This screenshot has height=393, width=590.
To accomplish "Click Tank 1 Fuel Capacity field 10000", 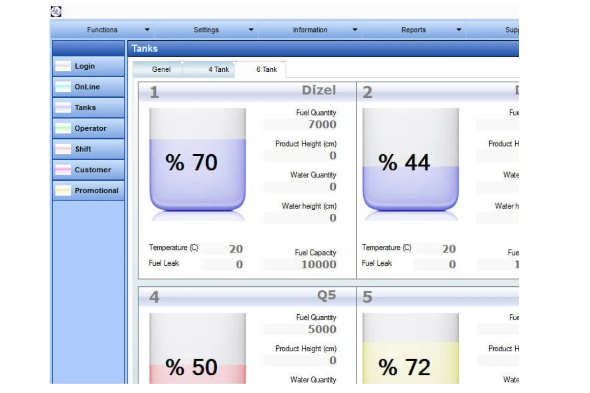I will (300, 265).
